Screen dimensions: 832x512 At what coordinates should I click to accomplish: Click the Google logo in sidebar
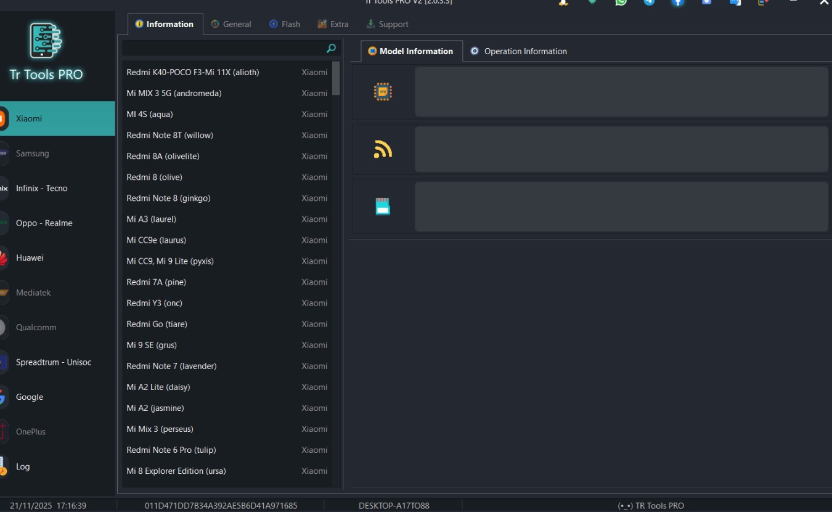pos(3,397)
